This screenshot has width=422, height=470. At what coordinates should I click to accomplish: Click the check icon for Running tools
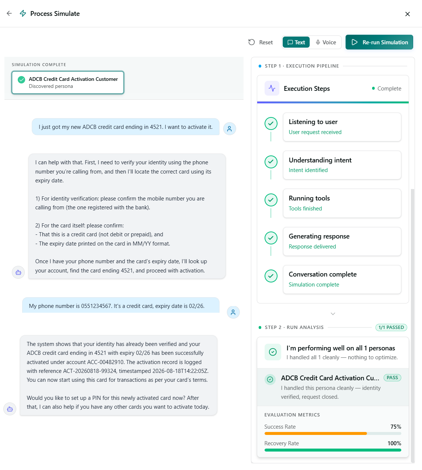(271, 200)
